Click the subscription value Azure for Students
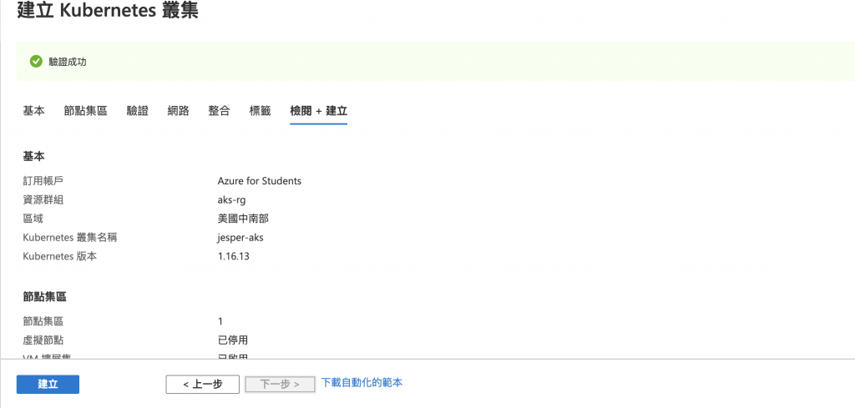 pos(260,181)
